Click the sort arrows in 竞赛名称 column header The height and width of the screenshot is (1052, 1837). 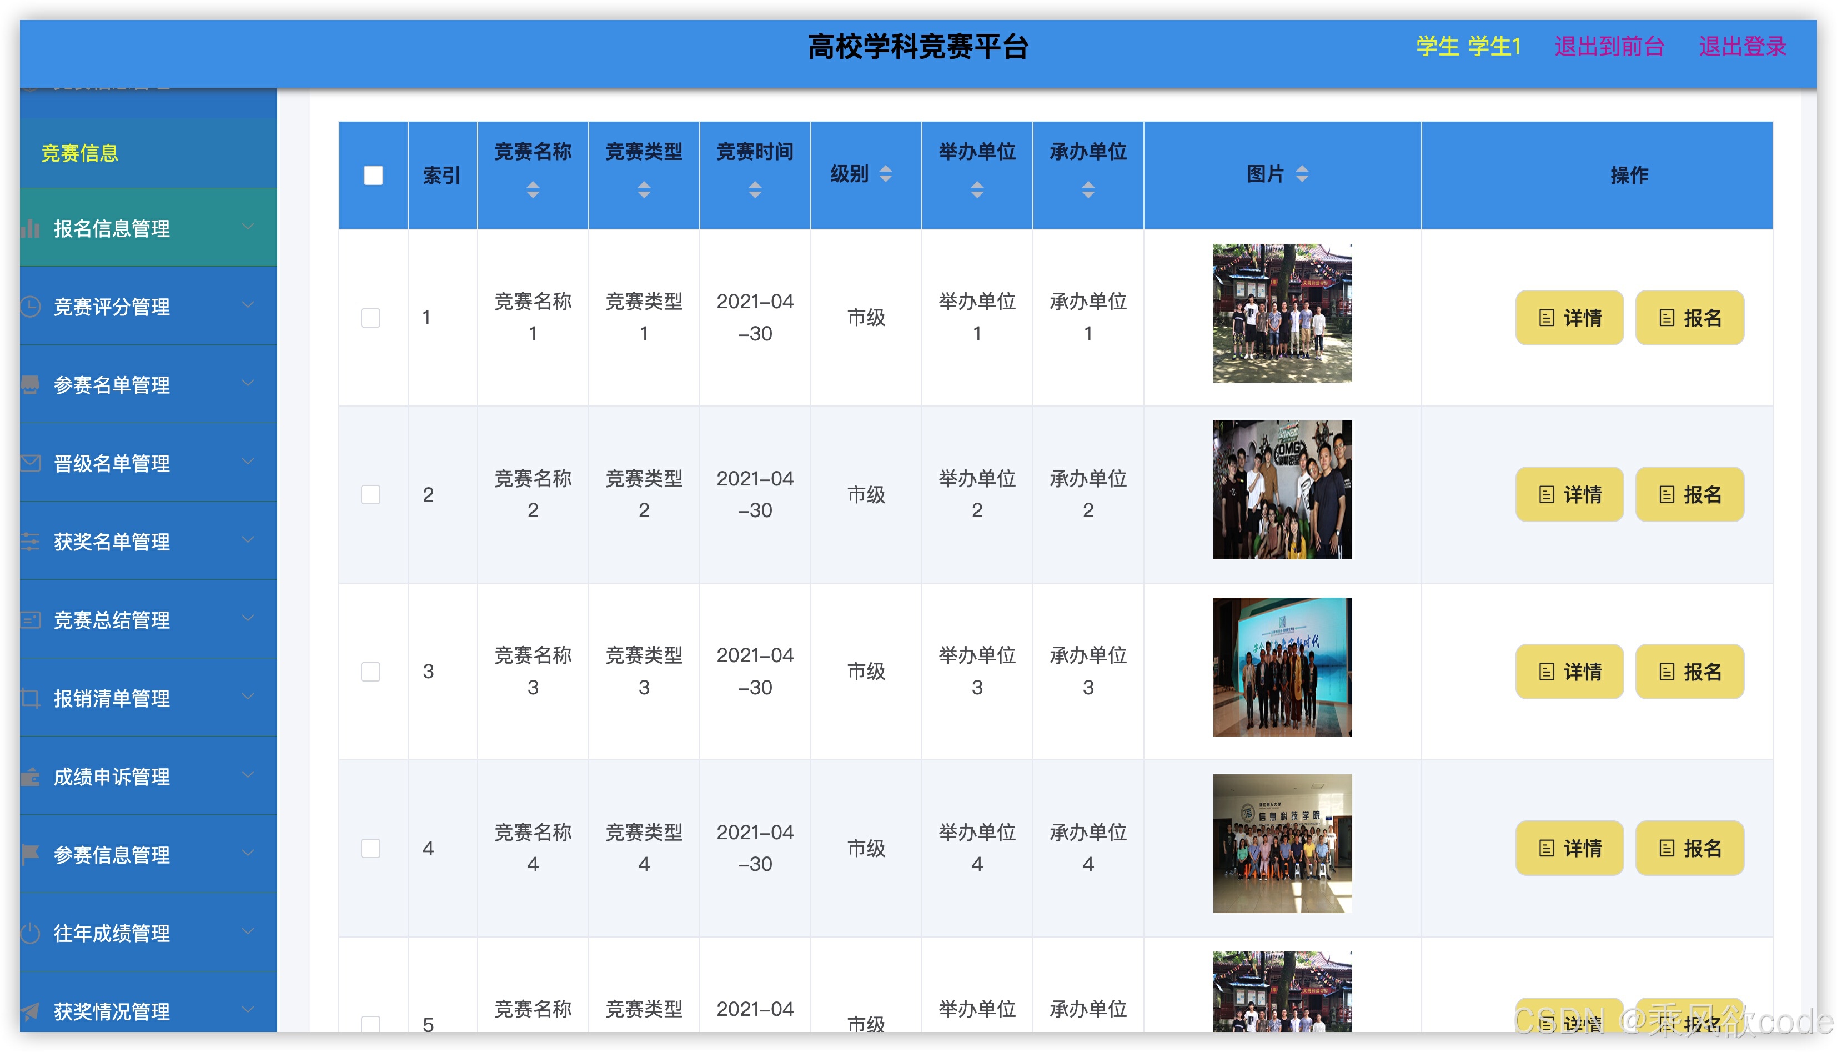tap(533, 190)
